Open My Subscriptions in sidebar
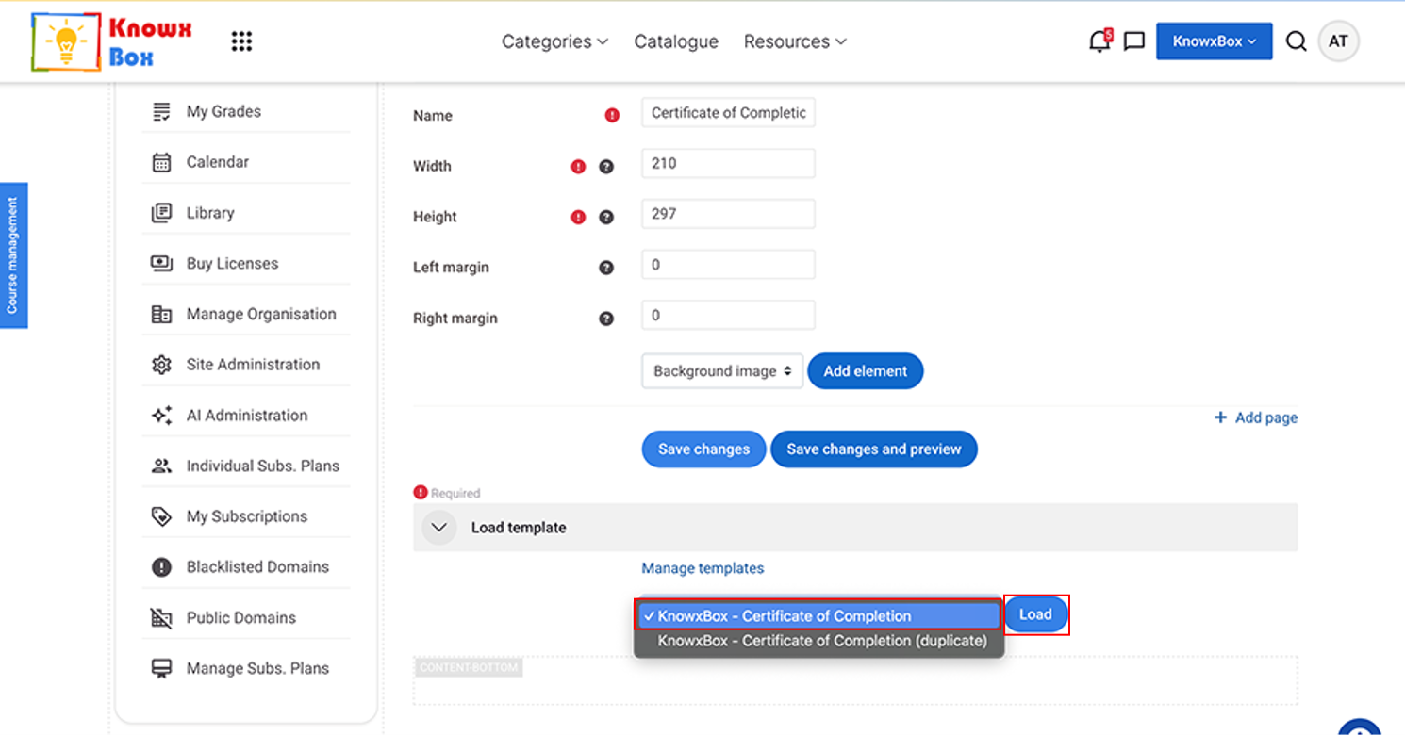1405x735 pixels. (246, 516)
